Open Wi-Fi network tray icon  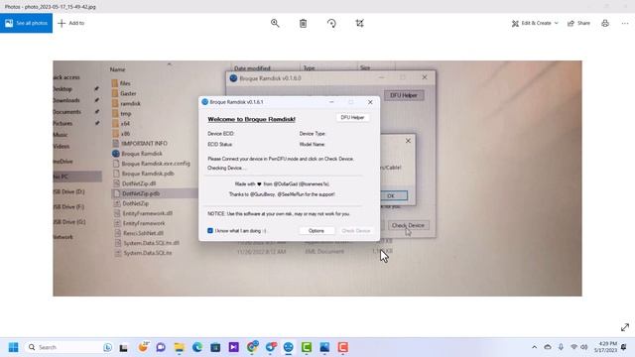pyautogui.click(x=573, y=347)
